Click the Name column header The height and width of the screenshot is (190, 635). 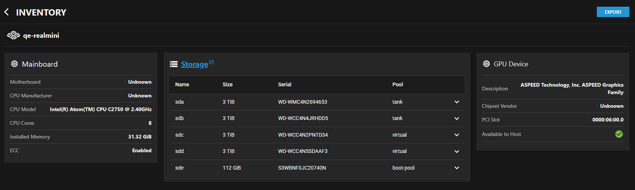point(182,85)
